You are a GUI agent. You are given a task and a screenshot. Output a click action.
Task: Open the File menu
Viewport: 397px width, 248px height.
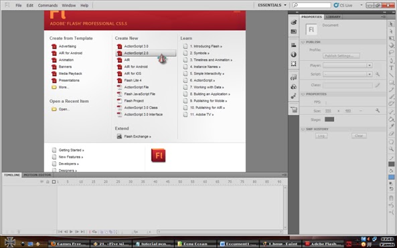pyautogui.click(x=19, y=5)
